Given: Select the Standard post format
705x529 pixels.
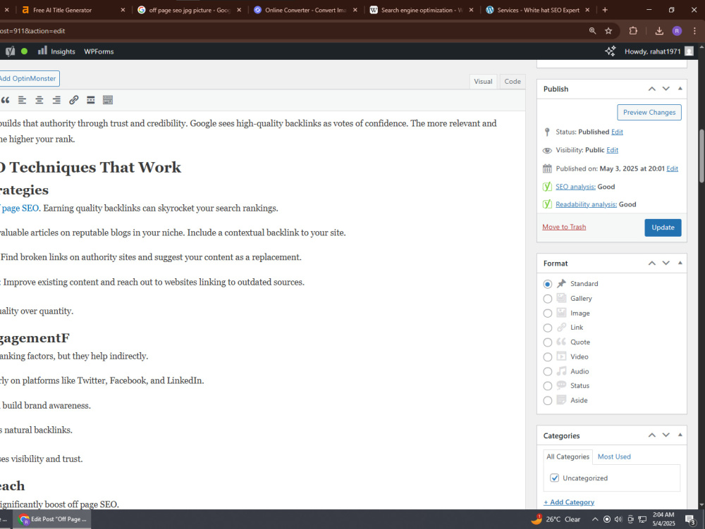Looking at the screenshot, I should (547, 284).
